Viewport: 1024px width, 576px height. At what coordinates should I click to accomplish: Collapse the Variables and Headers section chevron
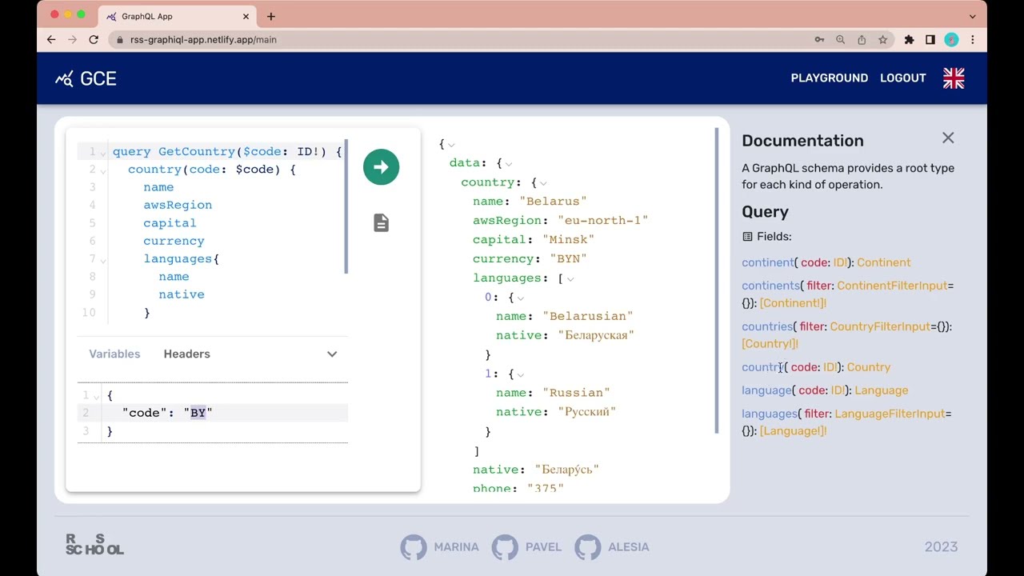332,354
